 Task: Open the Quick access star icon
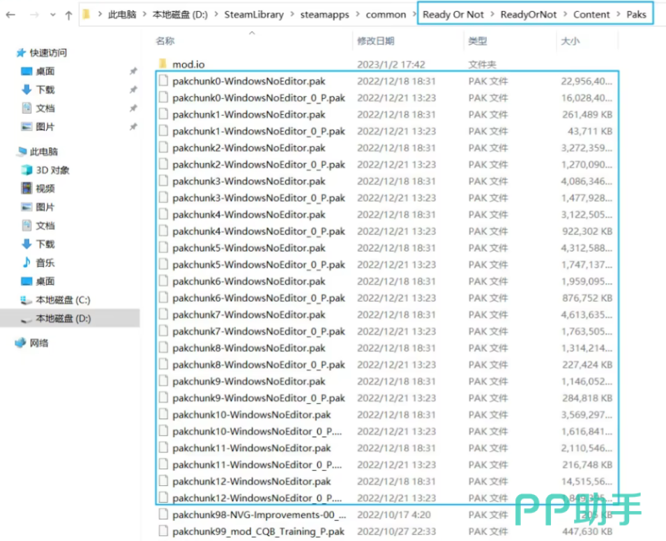[x=21, y=53]
